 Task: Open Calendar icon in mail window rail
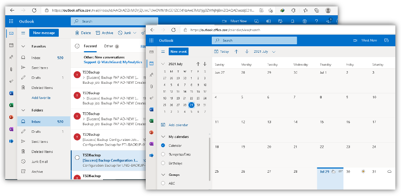(x=11, y=45)
